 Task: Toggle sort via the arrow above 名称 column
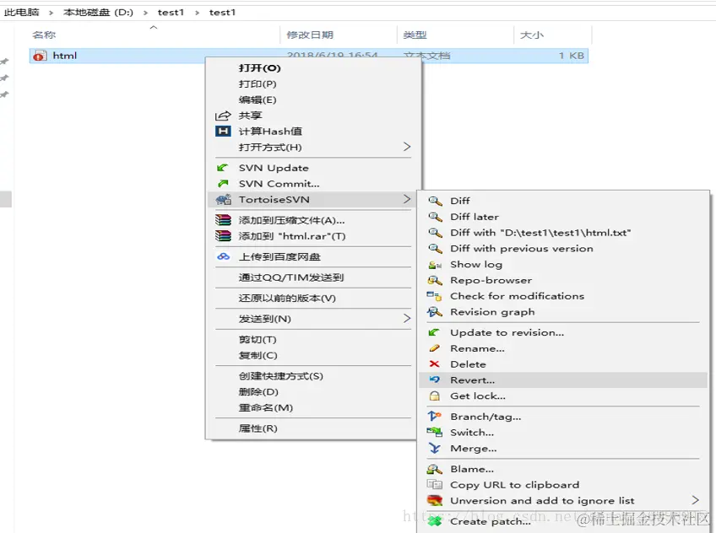[154, 28]
